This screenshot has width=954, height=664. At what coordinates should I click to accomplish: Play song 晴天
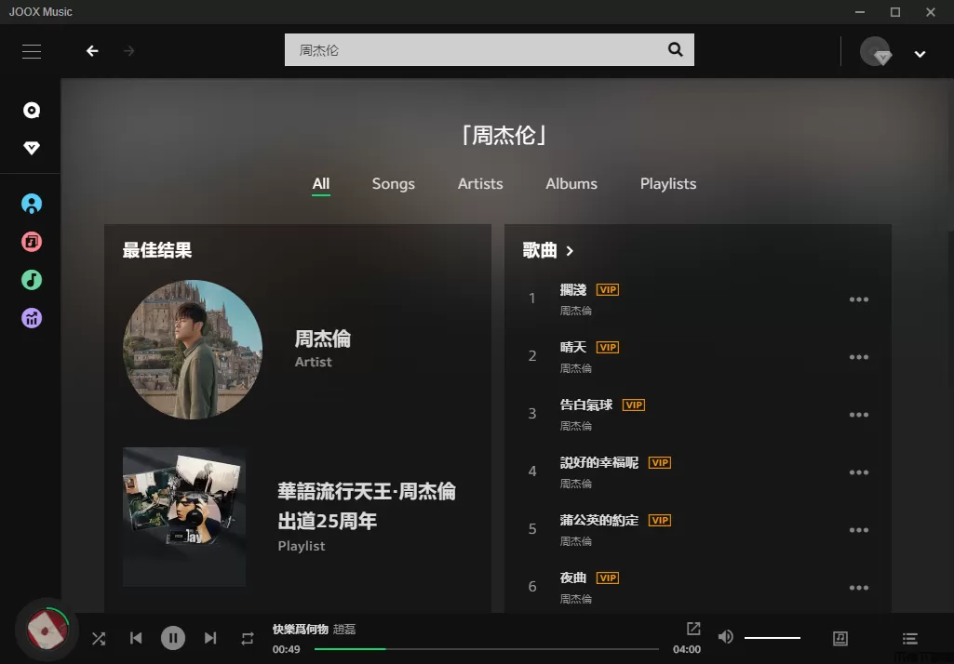pos(573,347)
